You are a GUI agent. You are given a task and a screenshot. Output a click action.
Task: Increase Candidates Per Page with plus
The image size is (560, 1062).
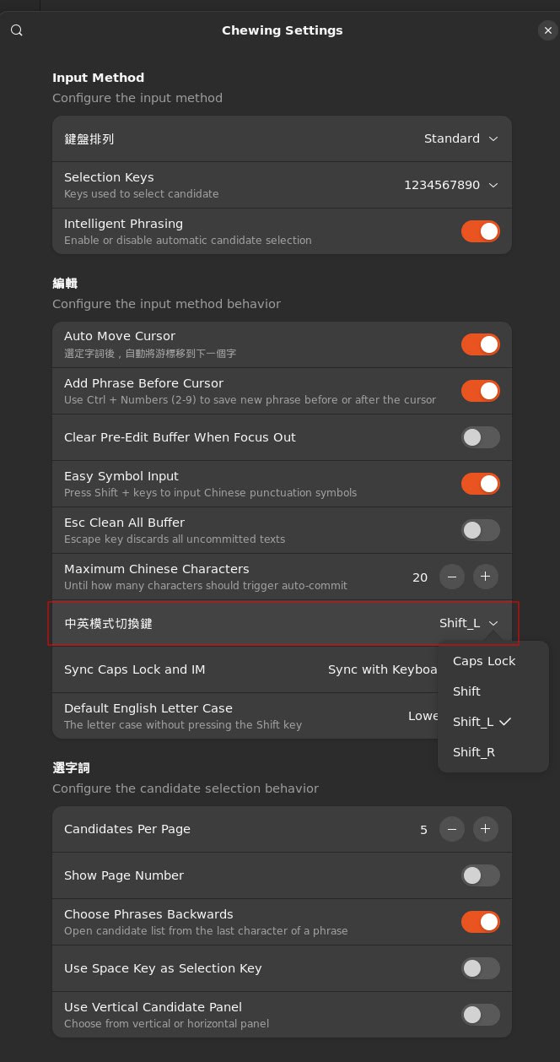[x=485, y=829]
